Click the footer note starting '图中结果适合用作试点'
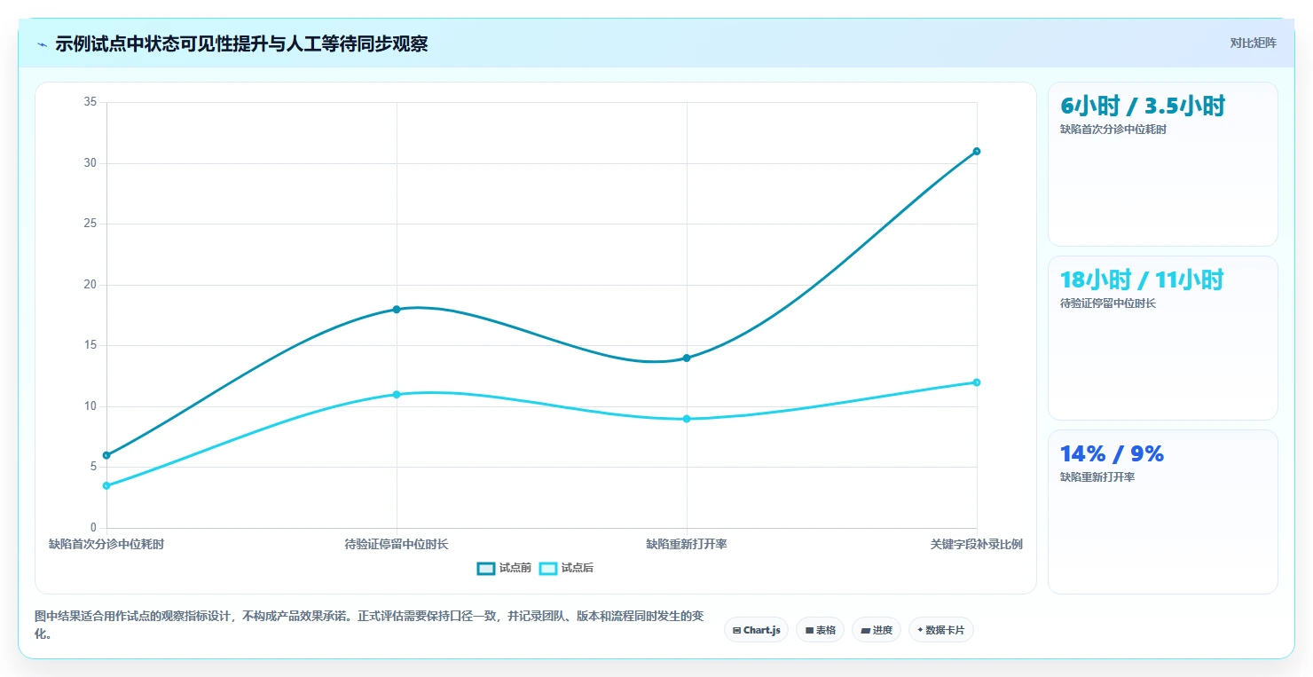 pyautogui.click(x=369, y=625)
